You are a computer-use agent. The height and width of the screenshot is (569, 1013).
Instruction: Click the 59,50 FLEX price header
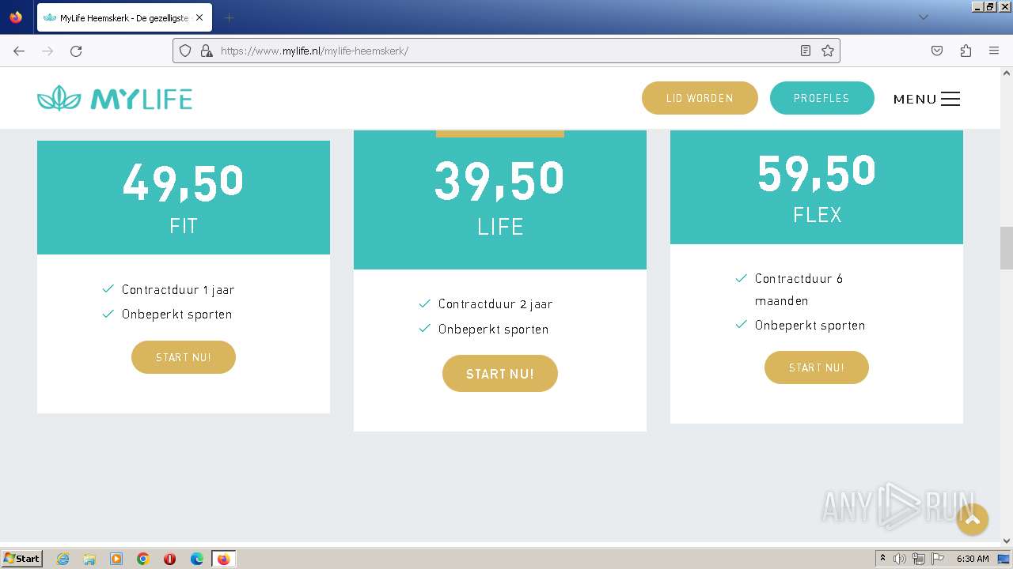click(817, 187)
